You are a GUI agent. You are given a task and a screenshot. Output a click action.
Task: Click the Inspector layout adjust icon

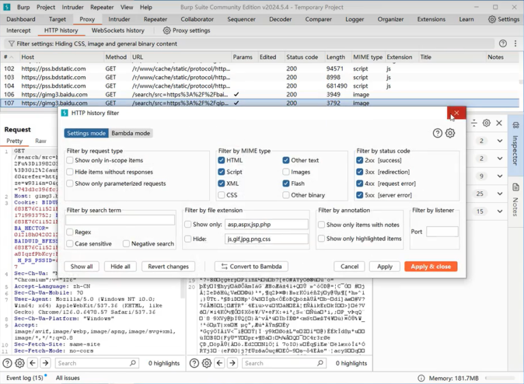coord(474,123)
